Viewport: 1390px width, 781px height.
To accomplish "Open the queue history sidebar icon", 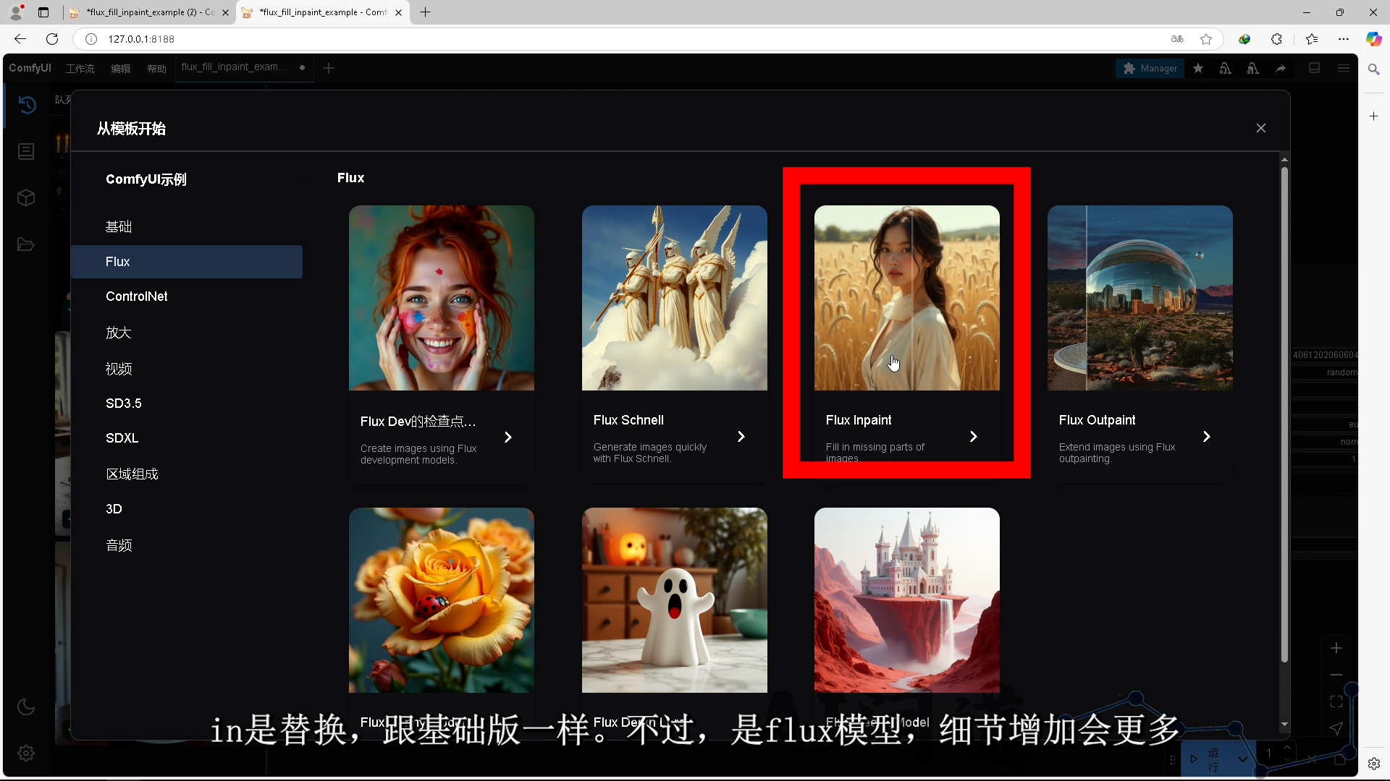I will click(x=27, y=105).
